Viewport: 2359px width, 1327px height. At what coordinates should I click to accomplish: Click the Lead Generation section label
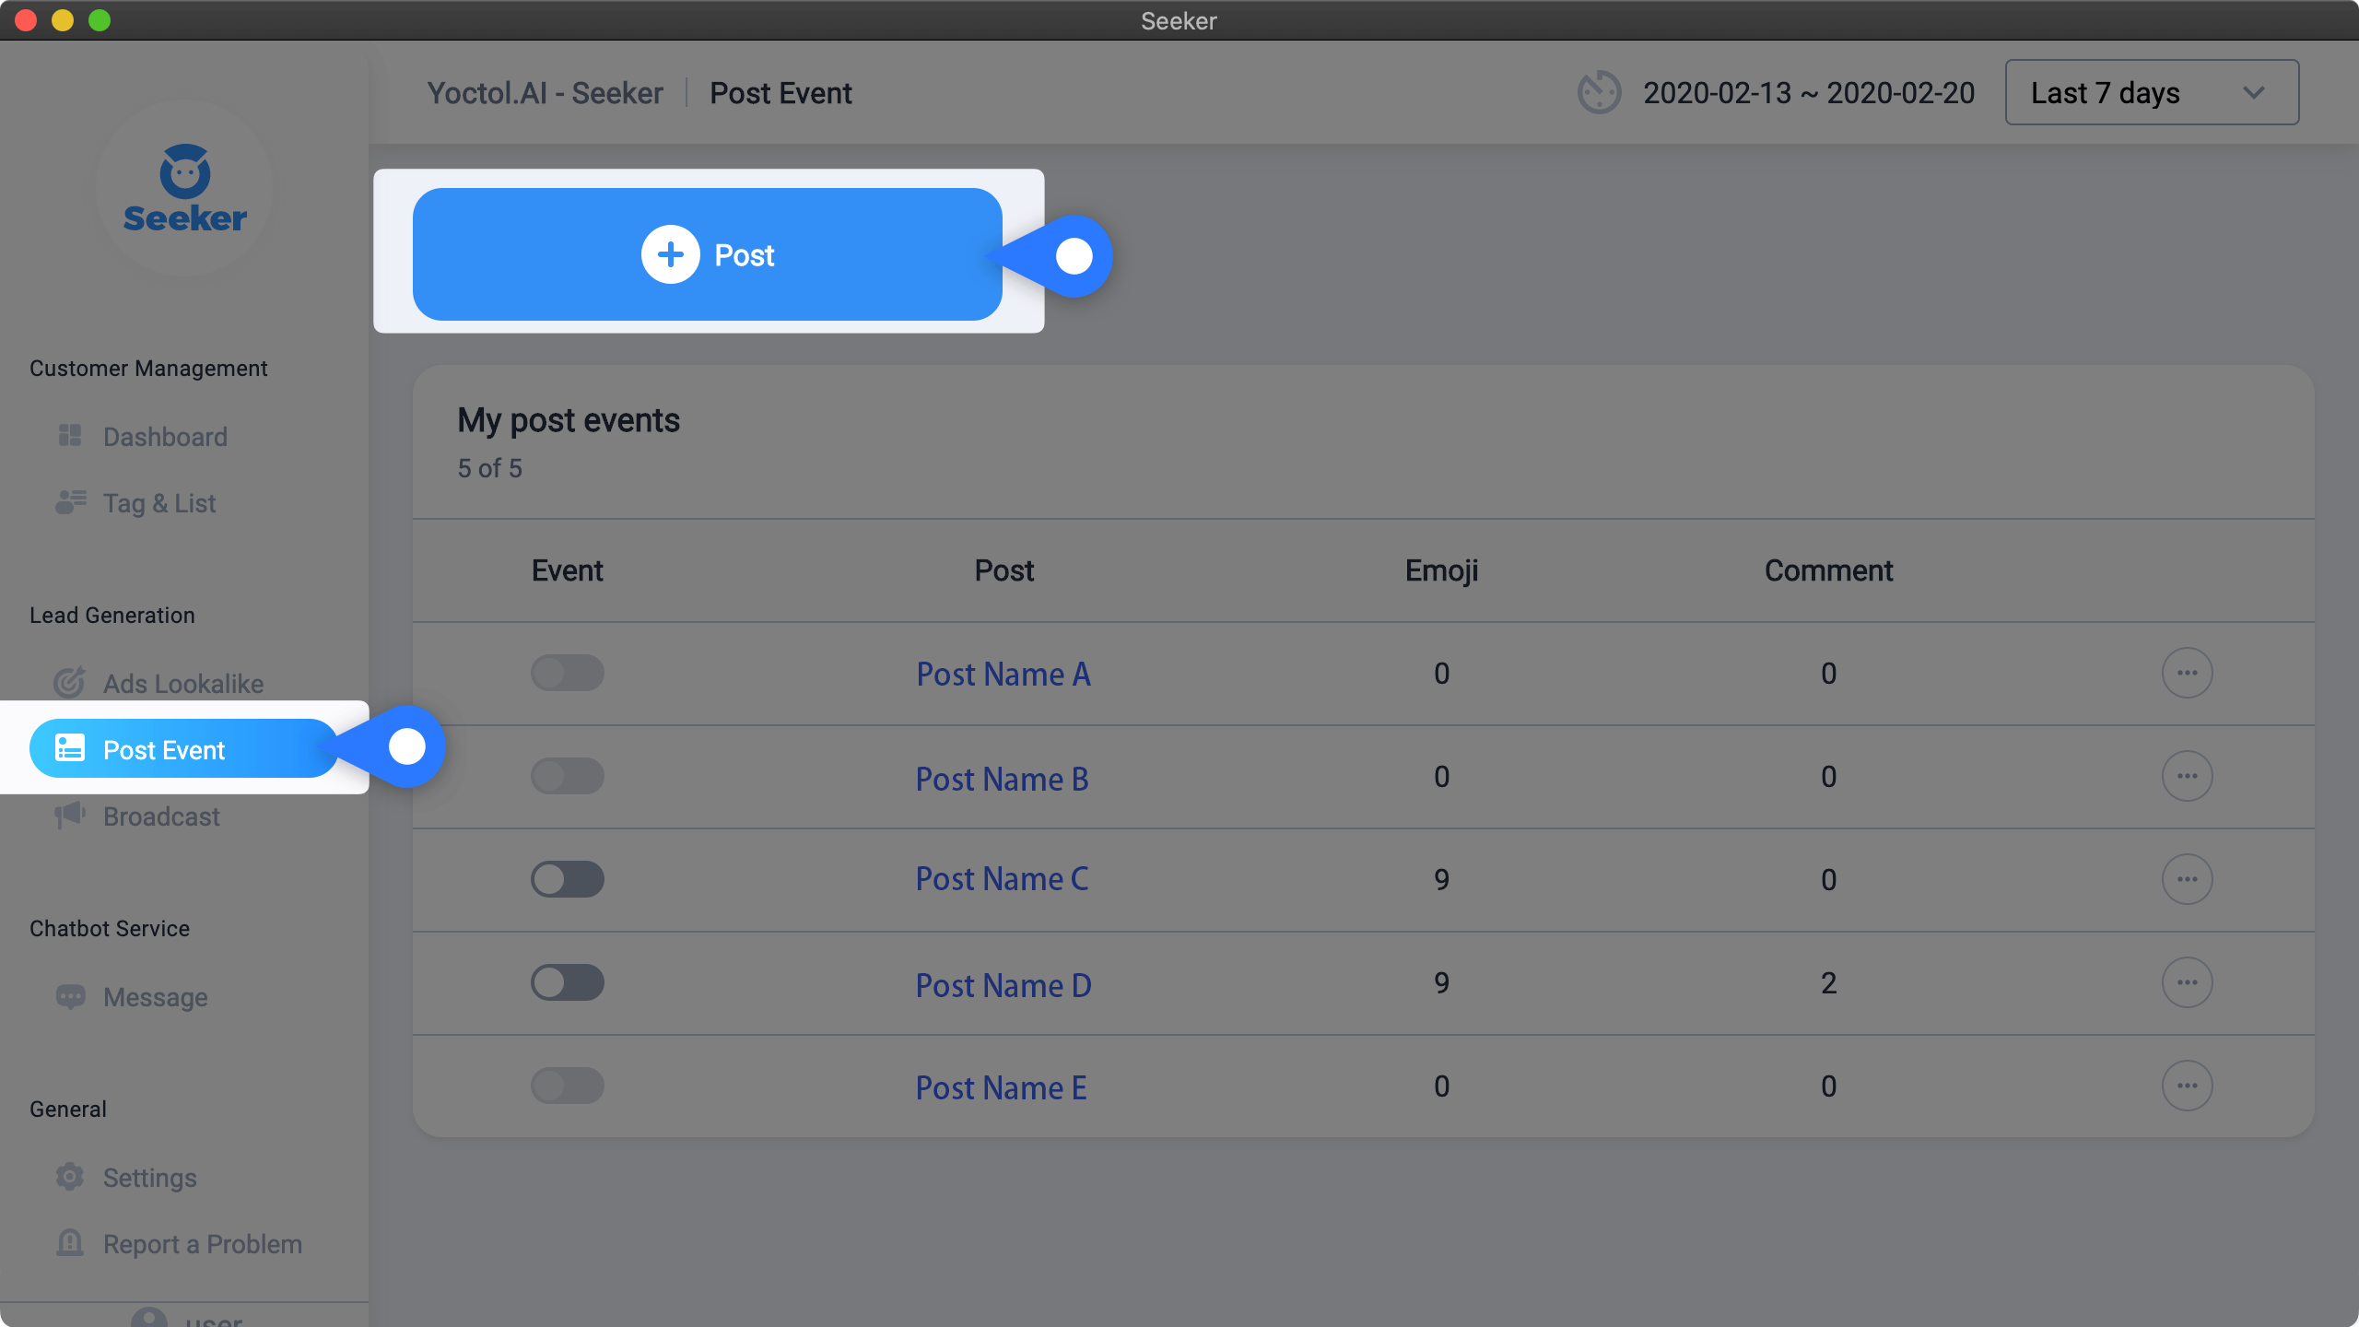pos(112,615)
